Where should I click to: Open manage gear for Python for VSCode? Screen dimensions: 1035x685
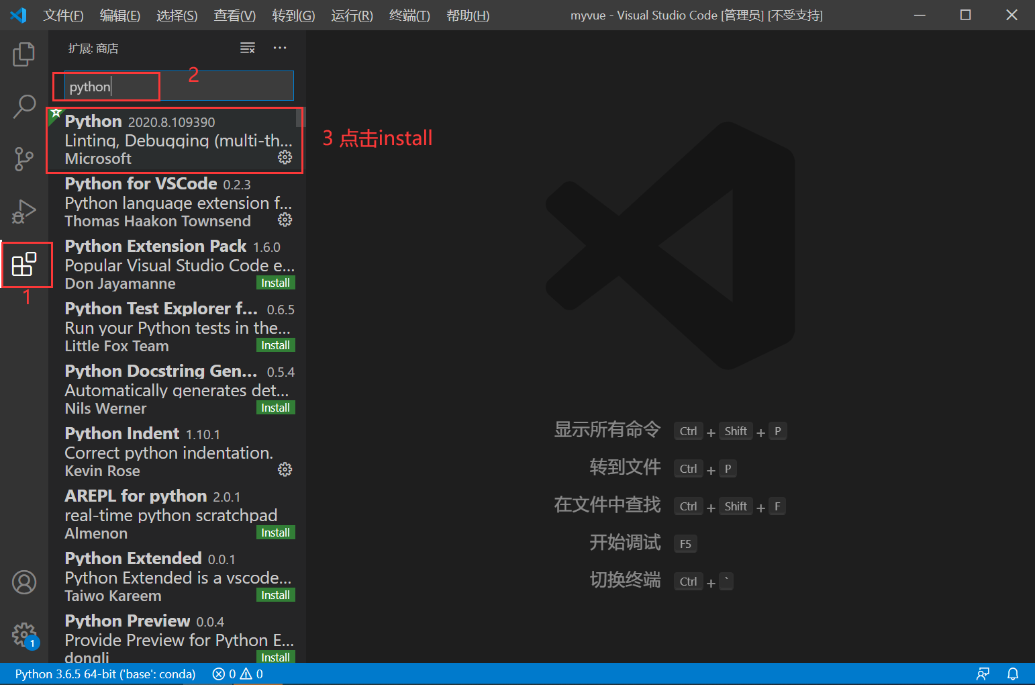click(285, 220)
